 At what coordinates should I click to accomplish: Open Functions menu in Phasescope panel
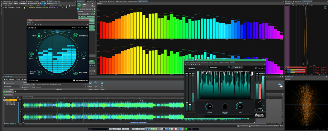tap(288, 79)
